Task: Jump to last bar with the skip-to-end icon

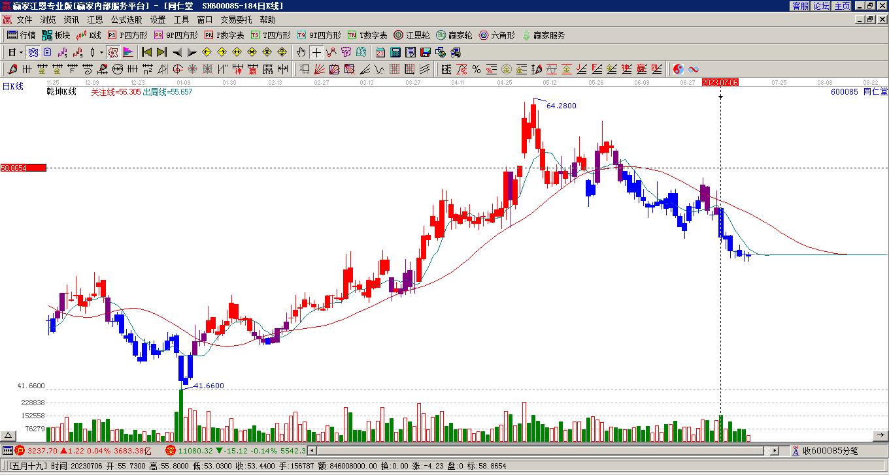Action: point(162,52)
